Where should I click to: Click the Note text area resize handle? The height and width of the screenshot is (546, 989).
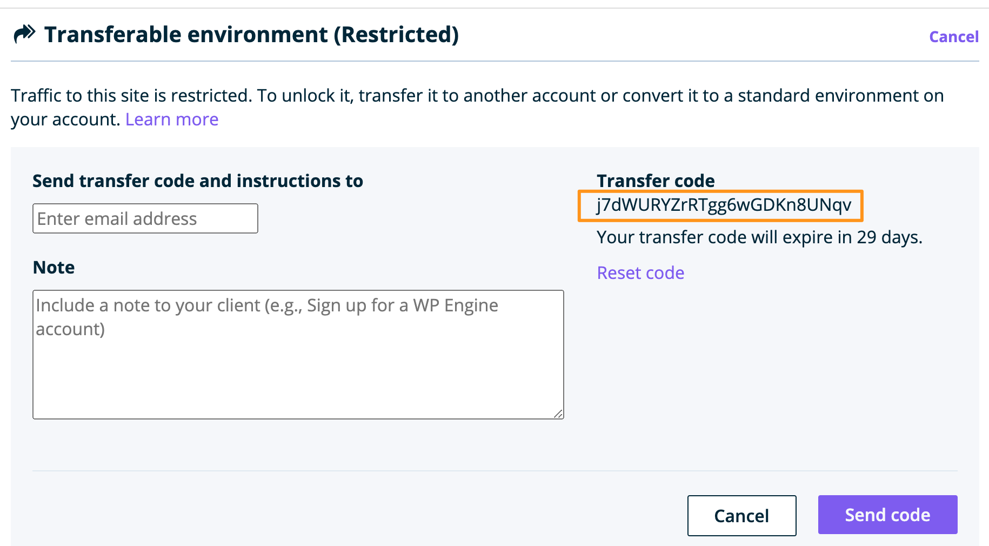pyautogui.click(x=558, y=414)
